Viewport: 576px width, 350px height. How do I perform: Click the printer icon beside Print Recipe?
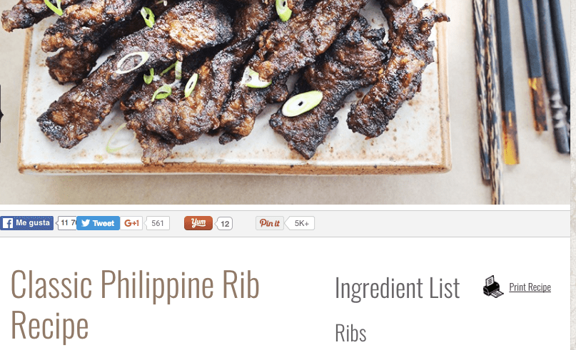pyautogui.click(x=493, y=287)
